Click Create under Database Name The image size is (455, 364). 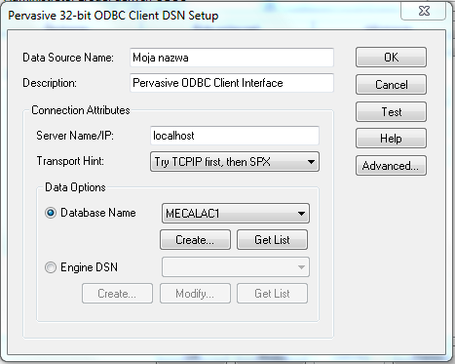pos(195,240)
